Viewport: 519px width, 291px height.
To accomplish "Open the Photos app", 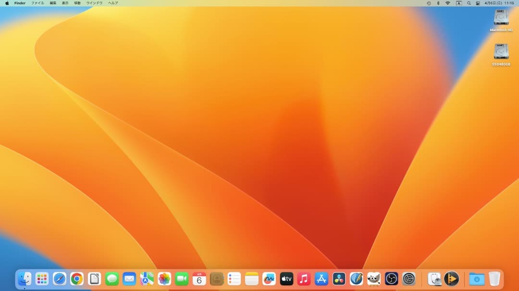I will click(163, 279).
